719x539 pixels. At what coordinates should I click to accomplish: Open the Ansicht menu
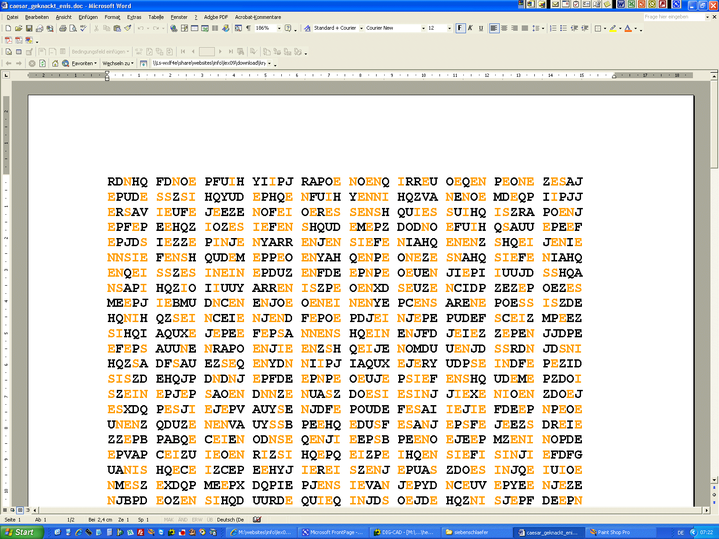click(63, 17)
